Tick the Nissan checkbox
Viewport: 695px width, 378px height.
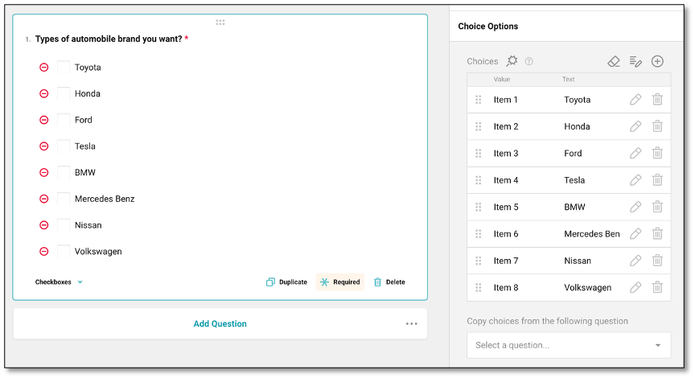(x=64, y=225)
